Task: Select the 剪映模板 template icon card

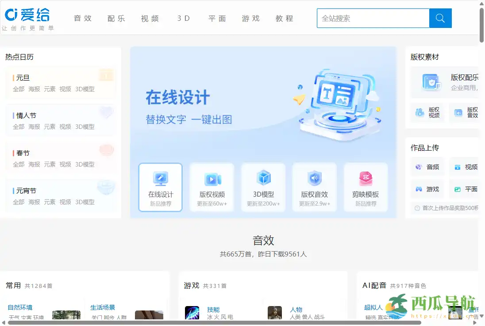Action: pos(366,186)
